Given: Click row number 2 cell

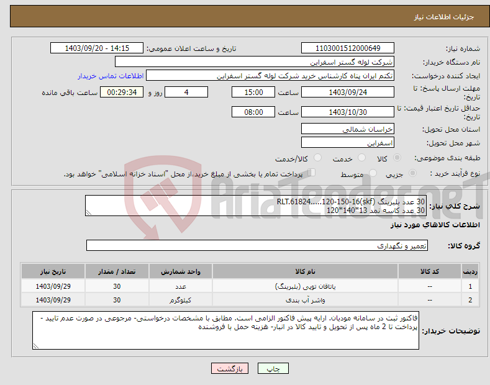Looking at the screenshot, I should tap(470, 300).
